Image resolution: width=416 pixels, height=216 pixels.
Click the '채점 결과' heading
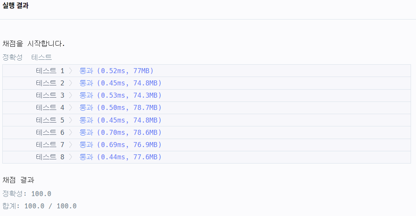(18, 180)
